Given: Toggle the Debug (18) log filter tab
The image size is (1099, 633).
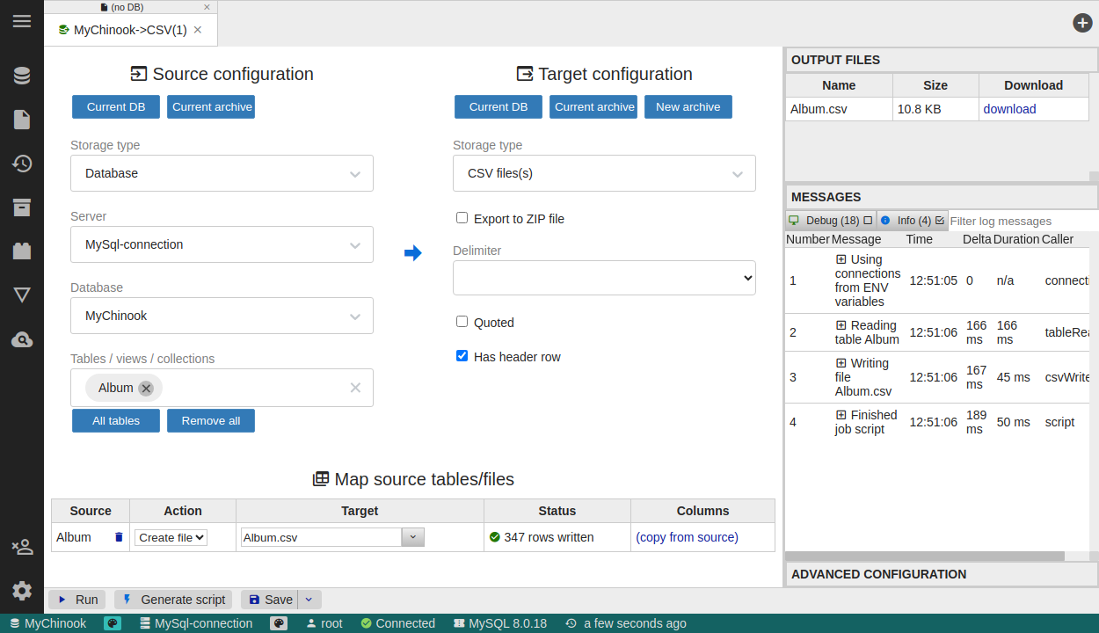Looking at the screenshot, I should (x=830, y=221).
